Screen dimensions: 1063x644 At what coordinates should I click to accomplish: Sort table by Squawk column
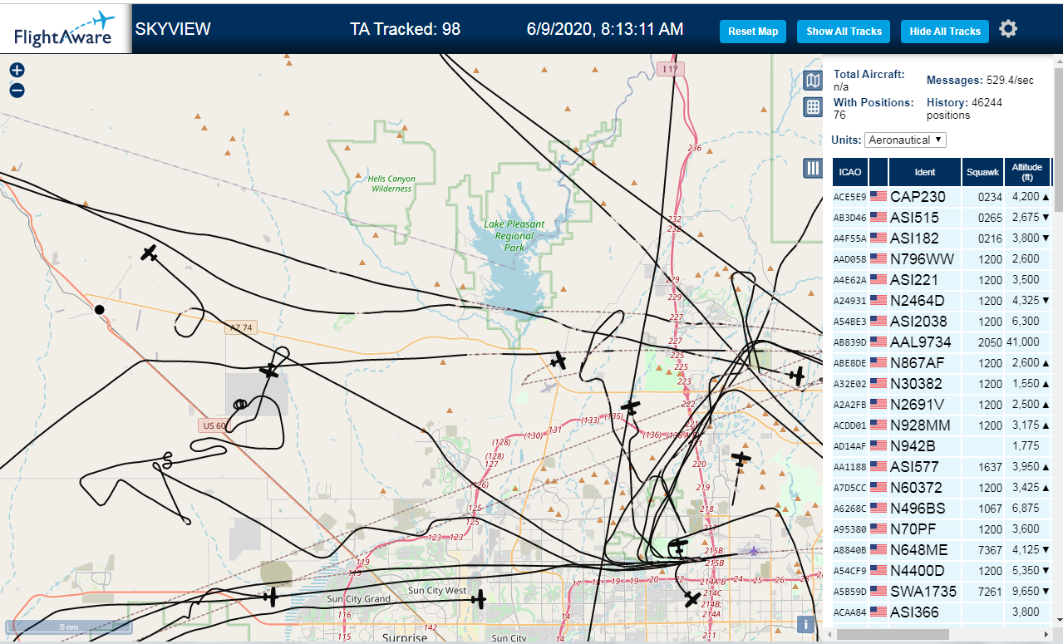[x=982, y=172]
